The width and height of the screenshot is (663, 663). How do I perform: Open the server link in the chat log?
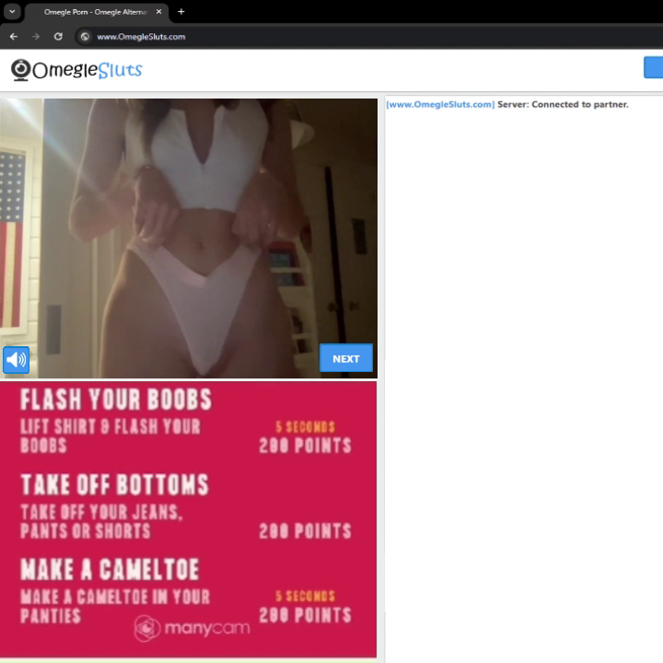pyautogui.click(x=440, y=104)
